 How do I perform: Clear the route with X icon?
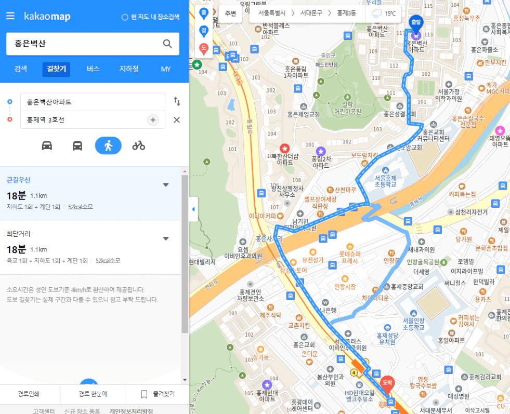pyautogui.click(x=177, y=120)
